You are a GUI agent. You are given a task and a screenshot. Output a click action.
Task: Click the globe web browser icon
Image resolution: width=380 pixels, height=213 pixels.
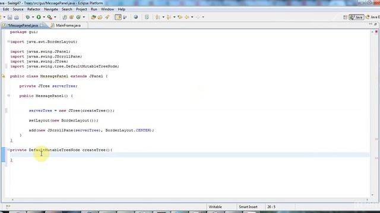point(136,17)
